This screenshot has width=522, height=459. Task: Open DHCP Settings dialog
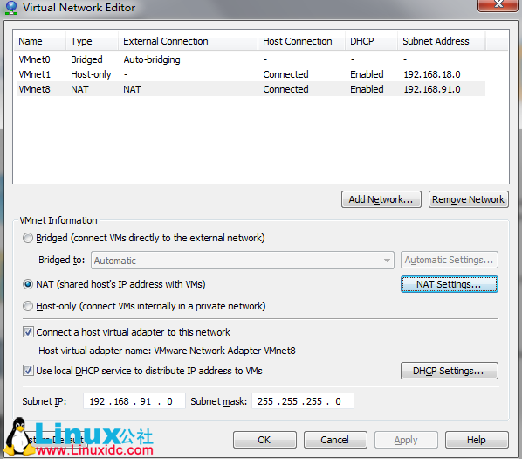pos(449,371)
